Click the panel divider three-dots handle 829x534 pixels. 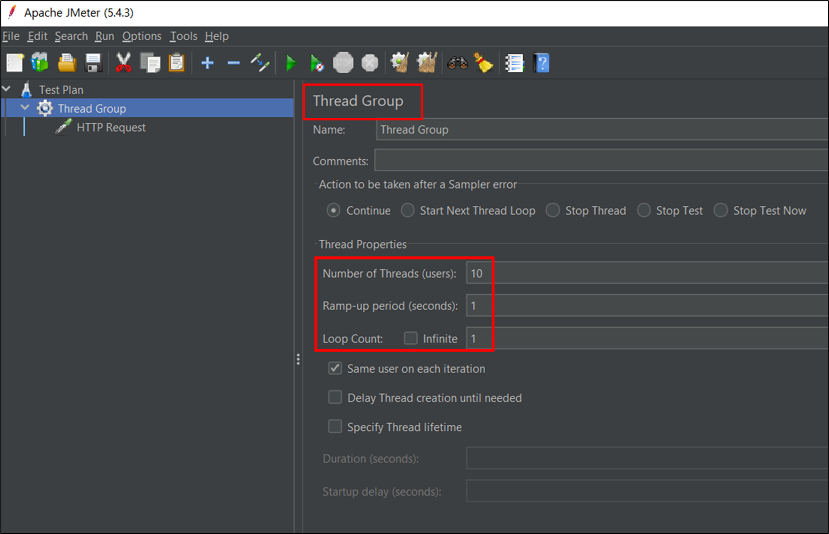pos(298,359)
